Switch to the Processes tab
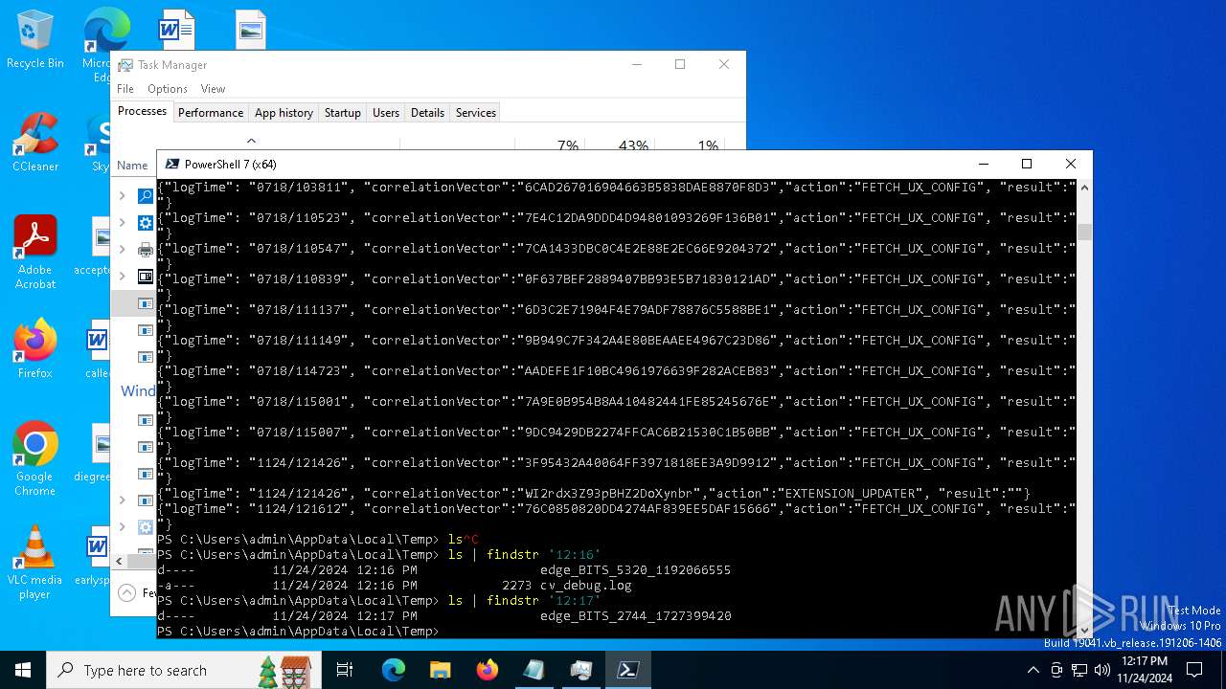 142,112
